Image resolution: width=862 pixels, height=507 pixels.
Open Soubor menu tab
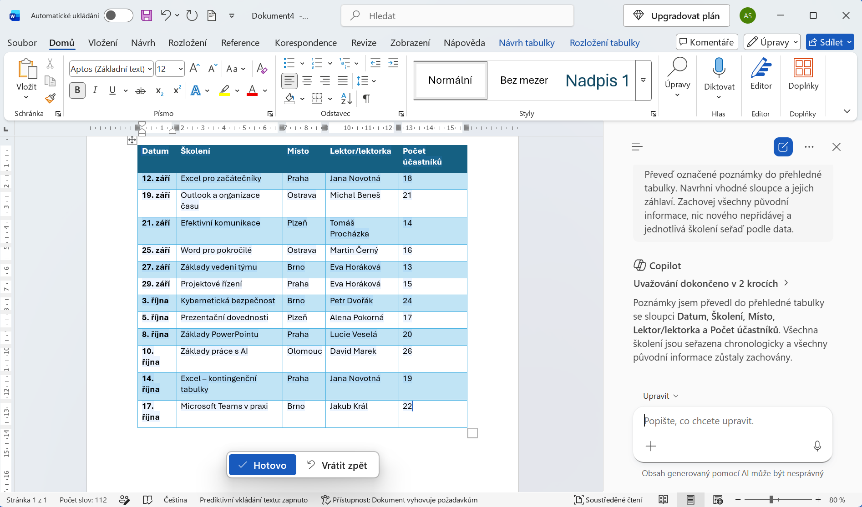(x=22, y=43)
